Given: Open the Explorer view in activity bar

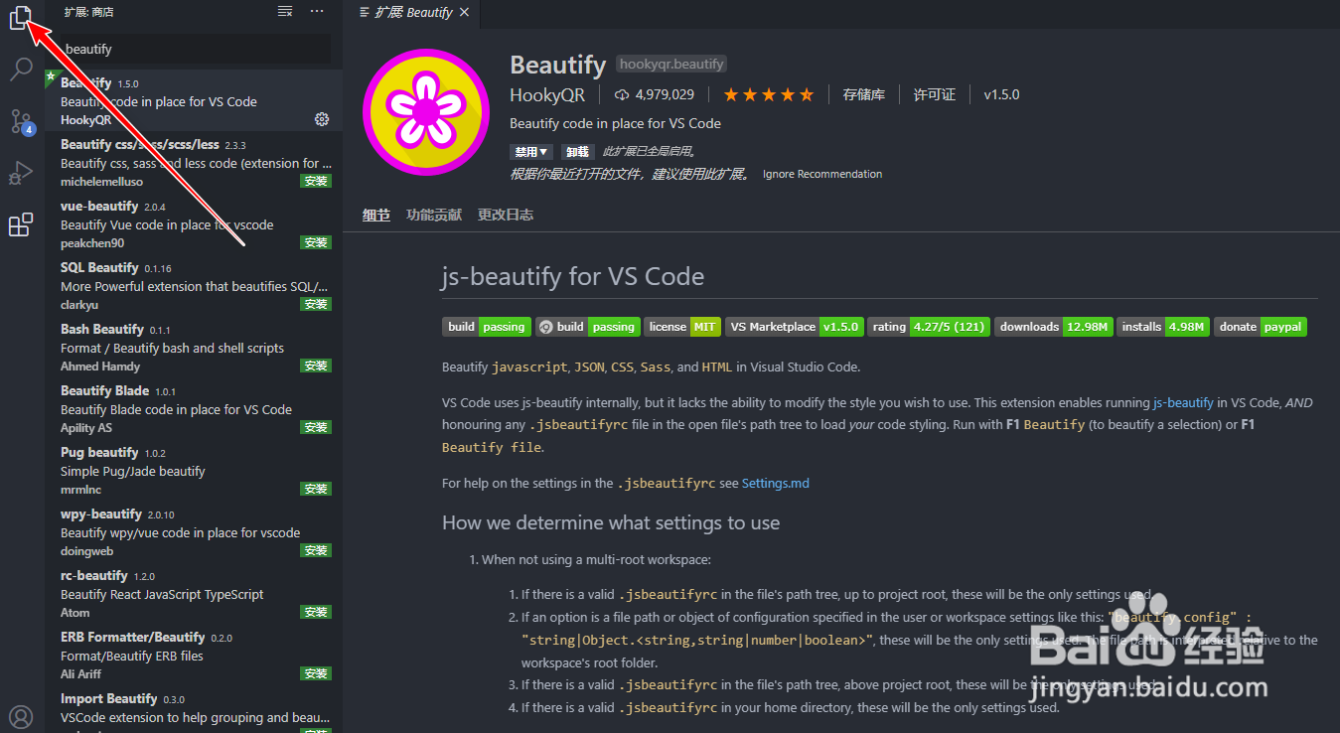Looking at the screenshot, I should 21,18.
